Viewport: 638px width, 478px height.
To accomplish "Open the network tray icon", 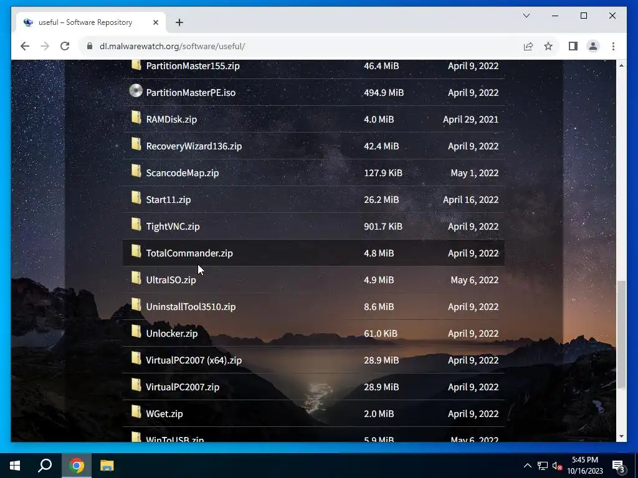I will click(543, 466).
